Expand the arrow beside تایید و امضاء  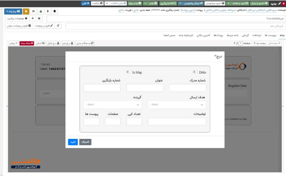coord(228,3)
